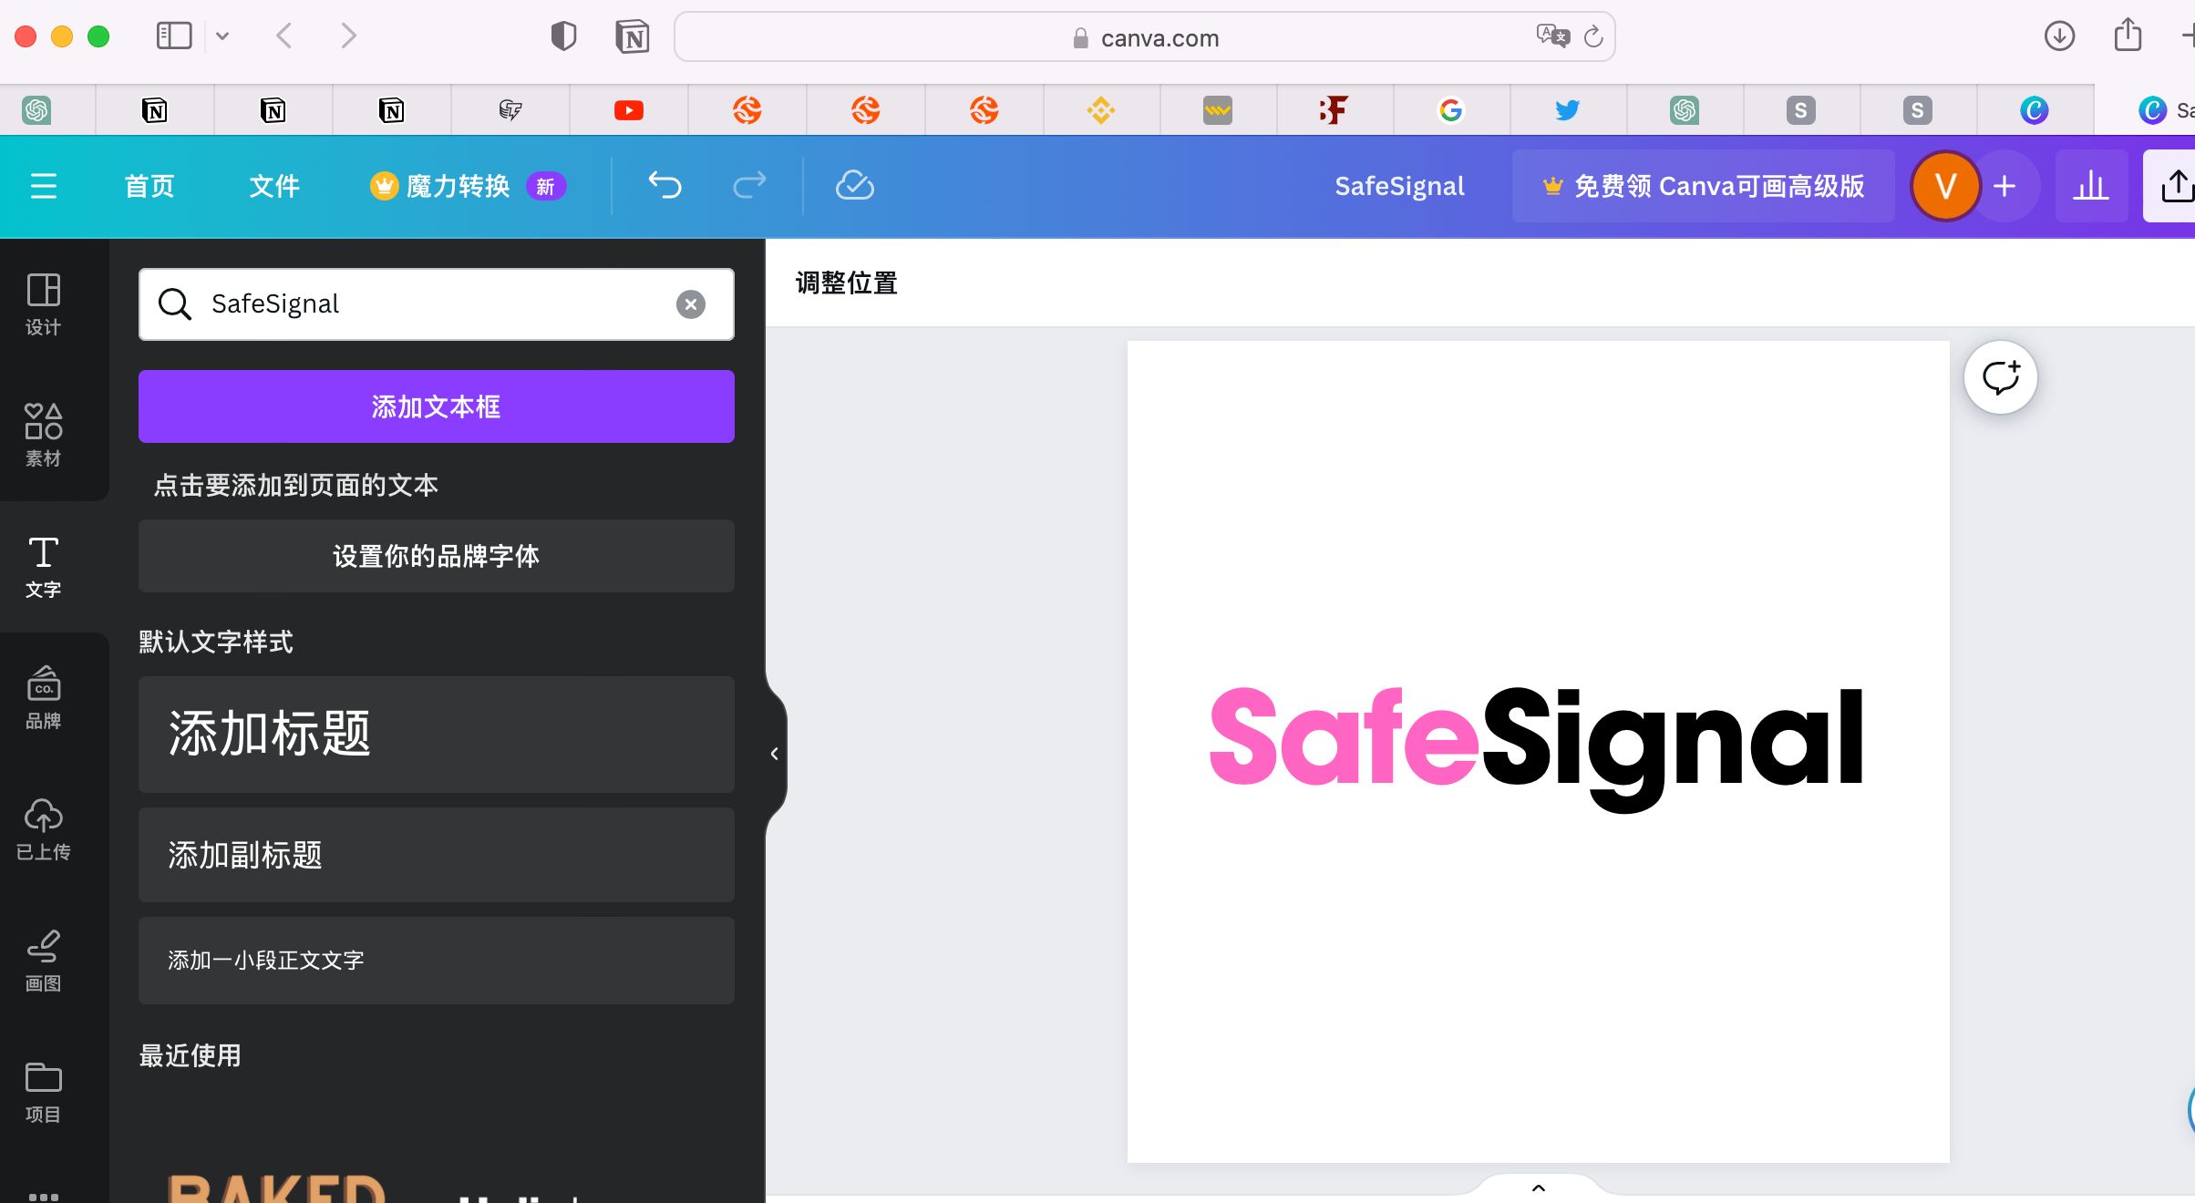This screenshot has height=1203, width=2195.
Task: Open Safari downloads icon
Action: click(x=2059, y=36)
